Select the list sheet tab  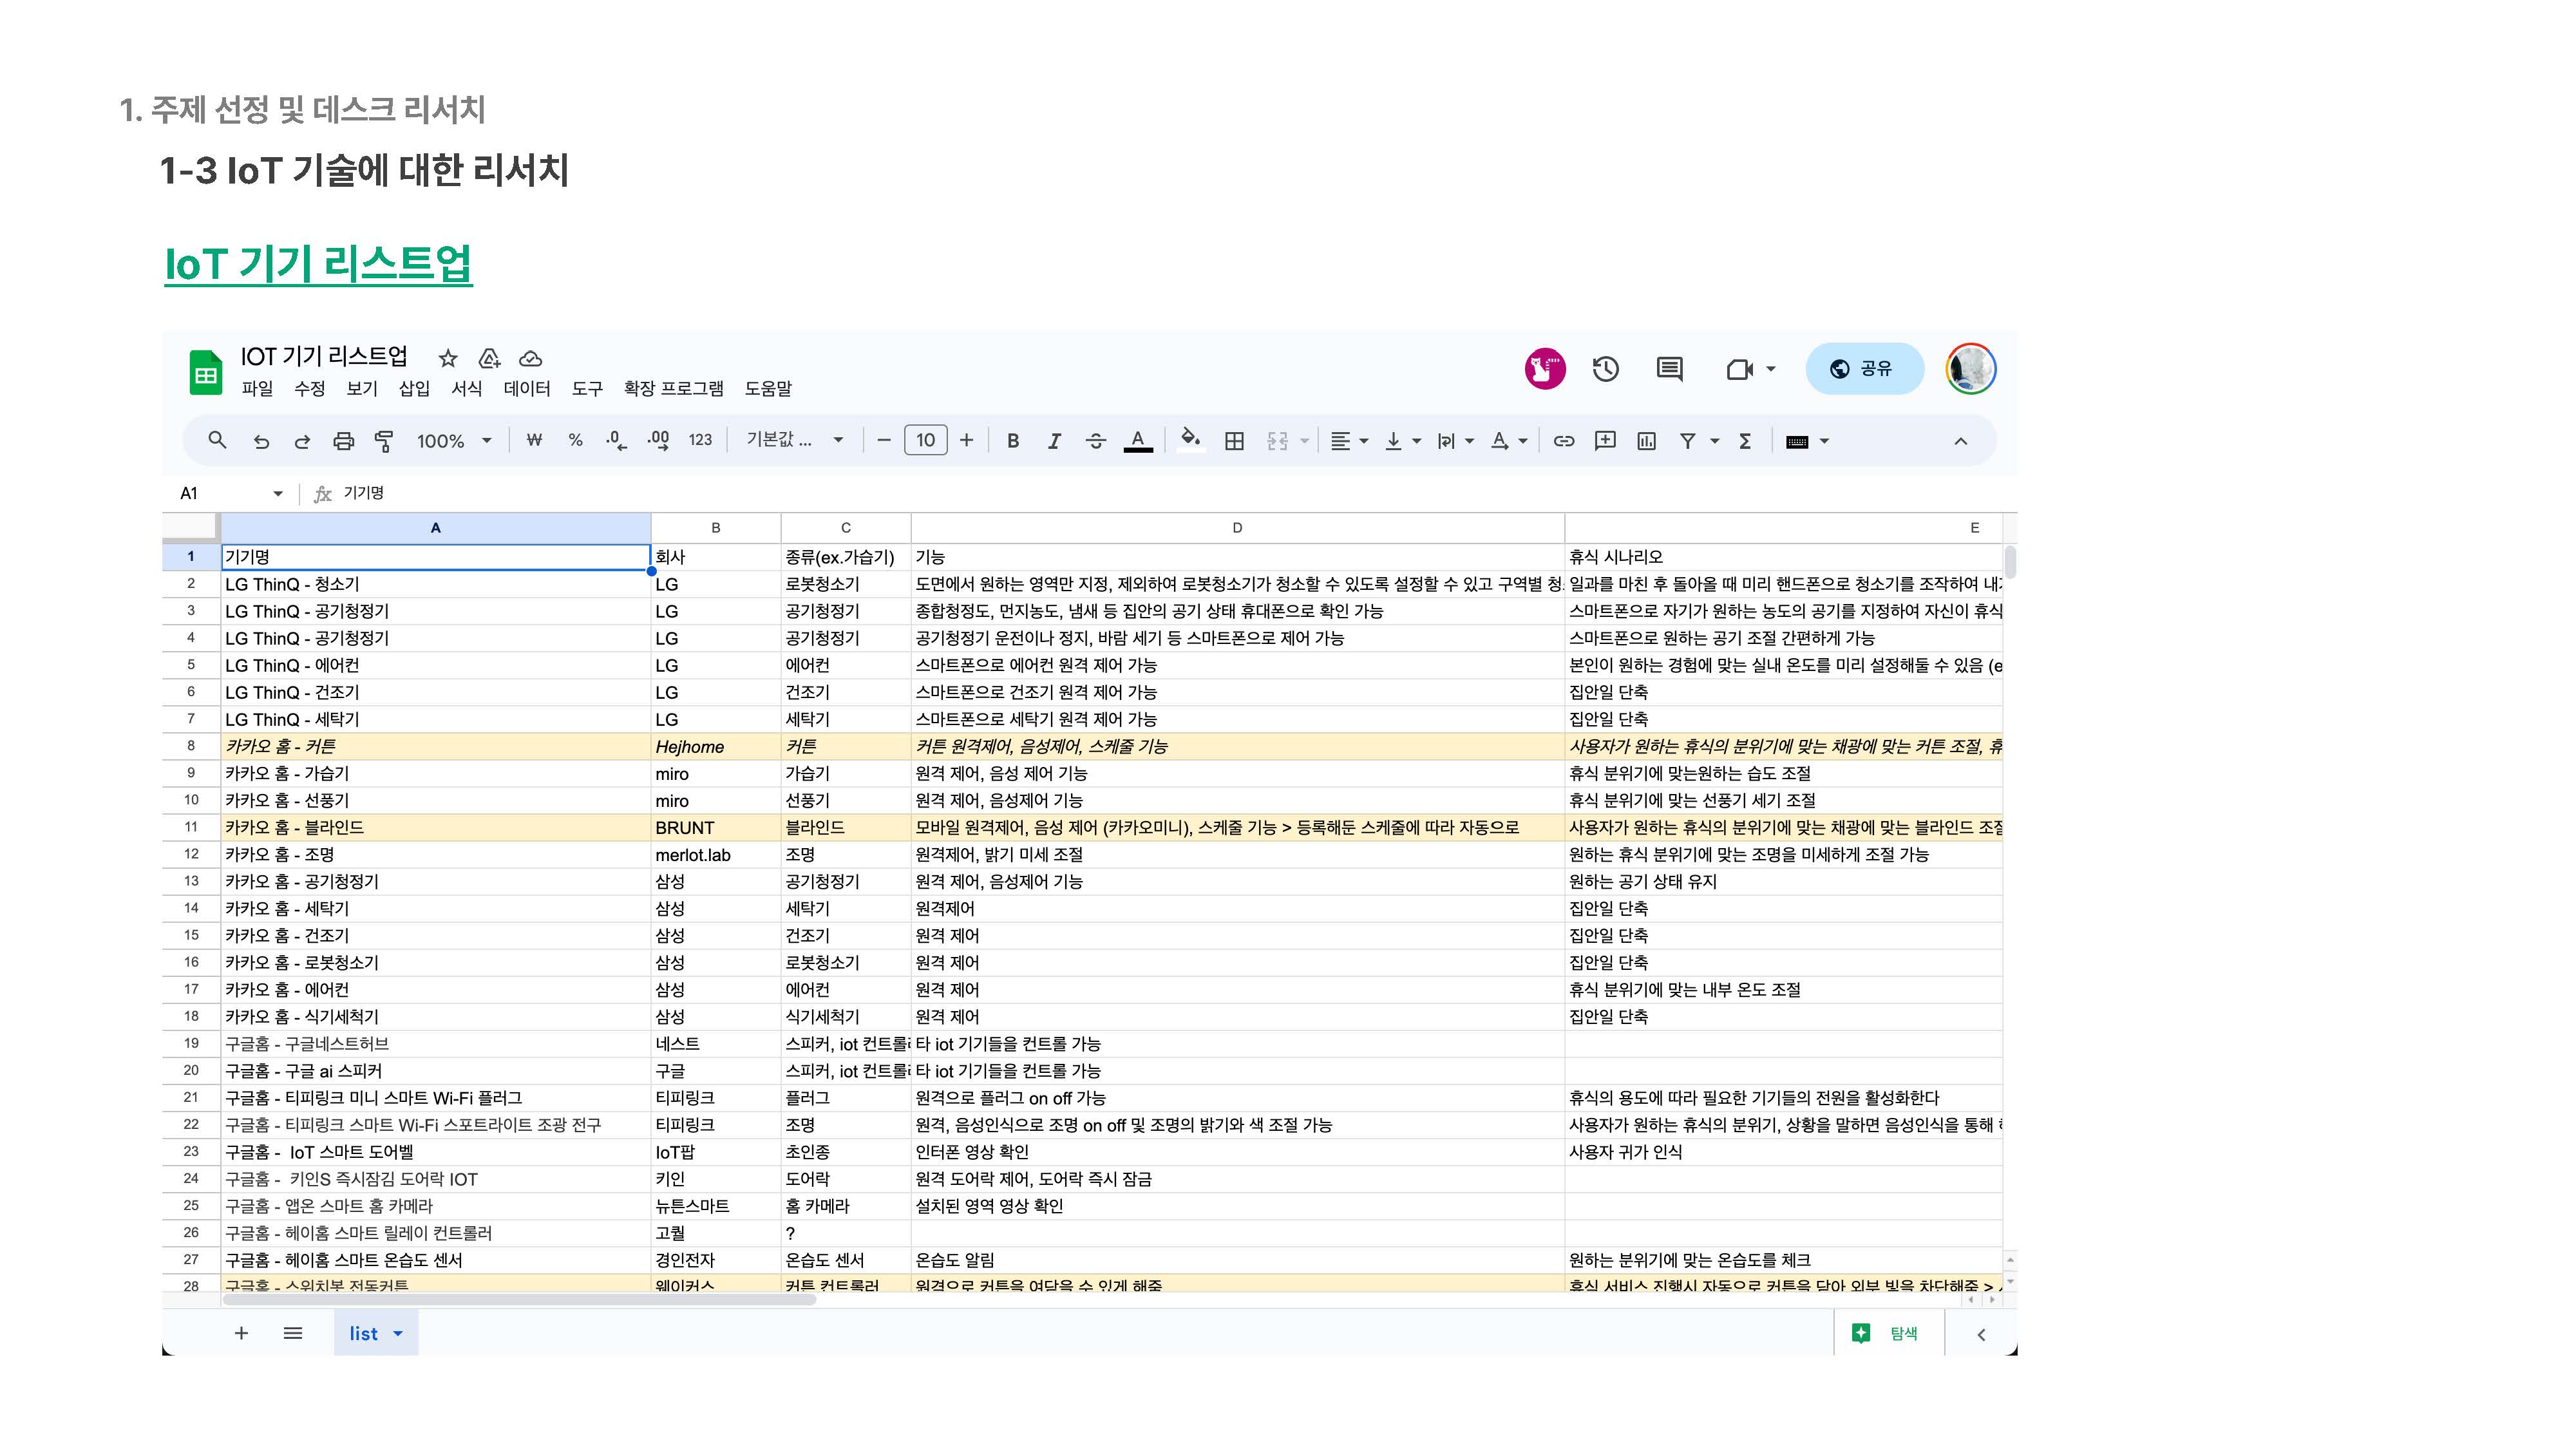click(364, 1333)
